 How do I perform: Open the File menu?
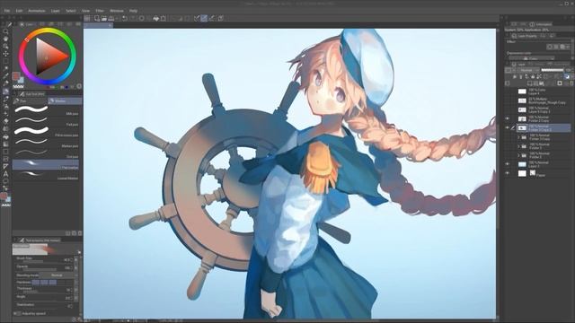(x=7, y=11)
